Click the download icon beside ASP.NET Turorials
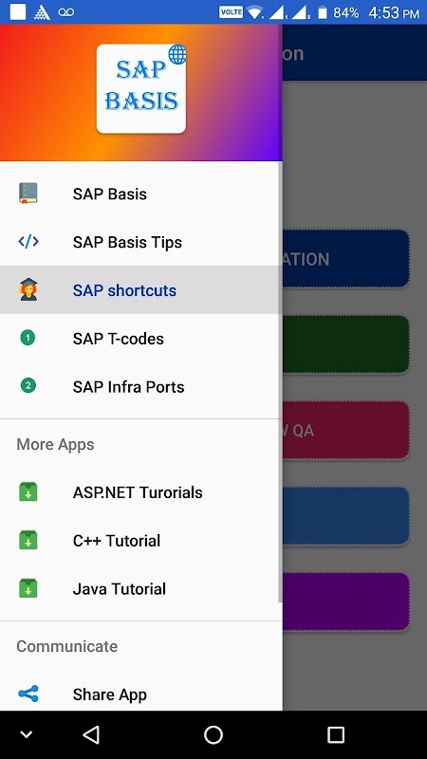Screen dimensions: 427x759 28,491
